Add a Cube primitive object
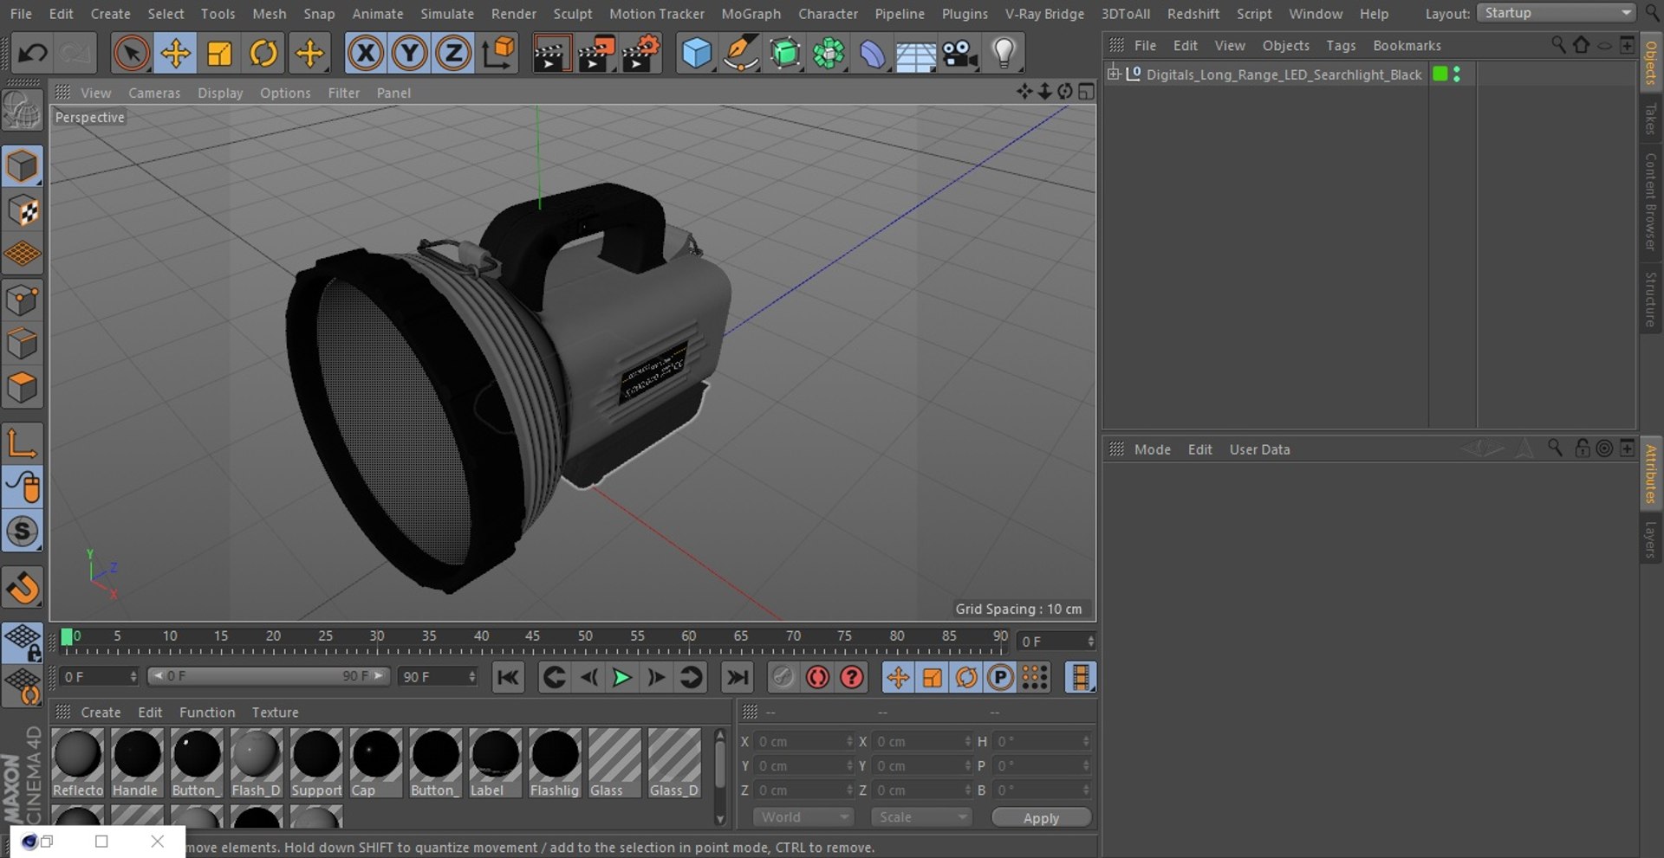Image resolution: width=1664 pixels, height=858 pixels. [x=697, y=54]
